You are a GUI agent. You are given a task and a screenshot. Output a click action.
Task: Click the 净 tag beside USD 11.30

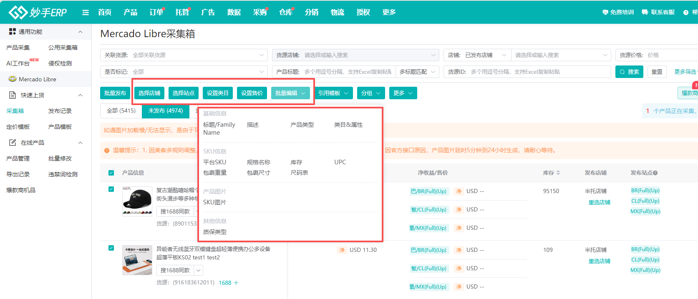pyautogui.click(x=342, y=250)
